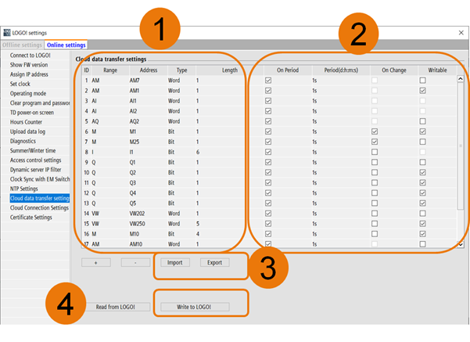Click length value 6 in I1 row
The width and height of the screenshot is (470, 342).
point(198,152)
